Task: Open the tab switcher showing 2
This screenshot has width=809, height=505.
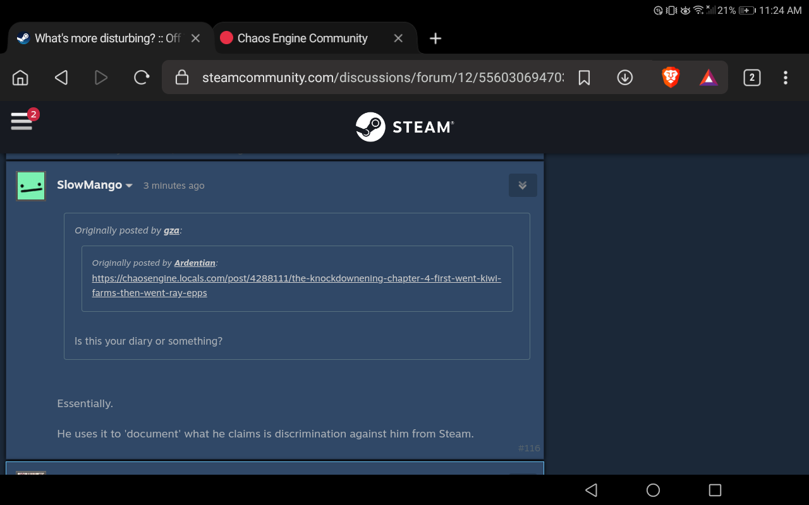Action: [751, 78]
